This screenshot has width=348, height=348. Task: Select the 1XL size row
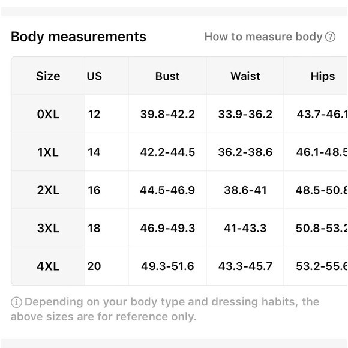(179, 152)
